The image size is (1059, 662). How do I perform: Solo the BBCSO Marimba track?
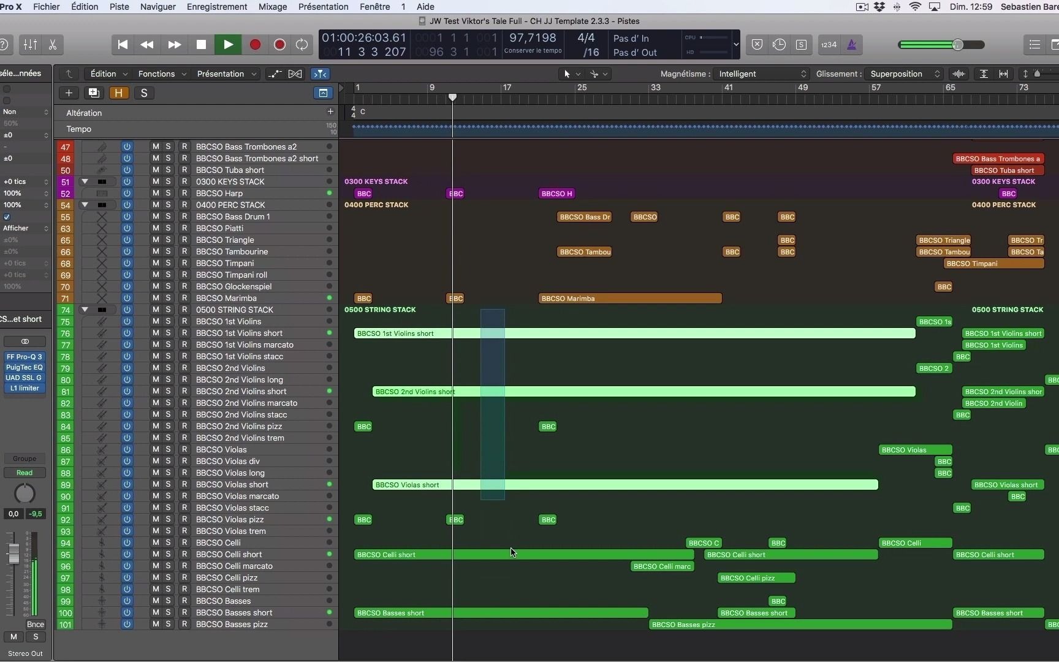[168, 298]
